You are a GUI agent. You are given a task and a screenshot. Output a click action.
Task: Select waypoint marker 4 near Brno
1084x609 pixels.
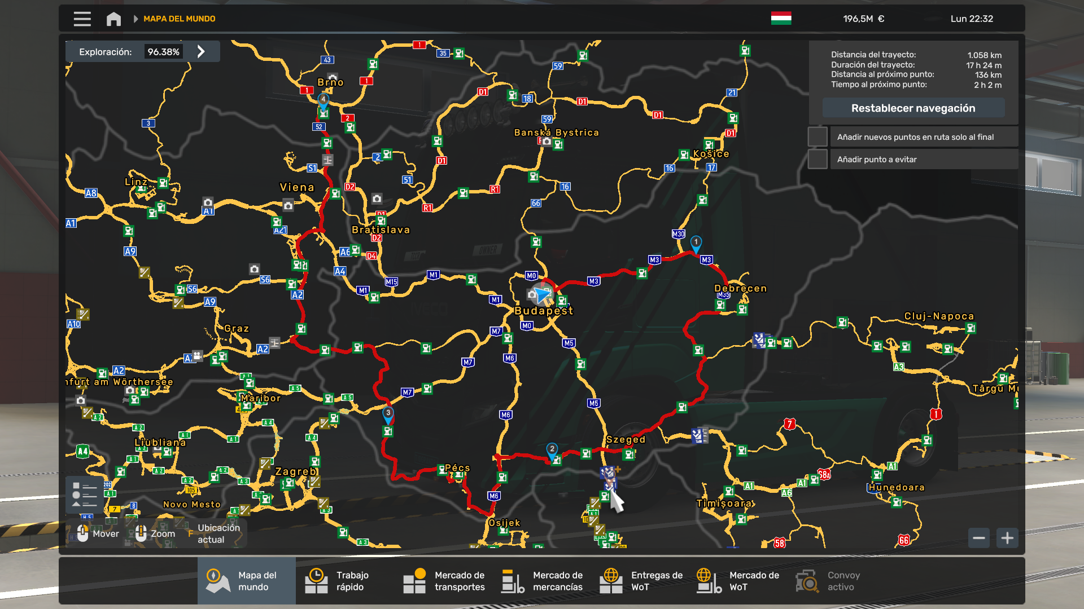323,100
